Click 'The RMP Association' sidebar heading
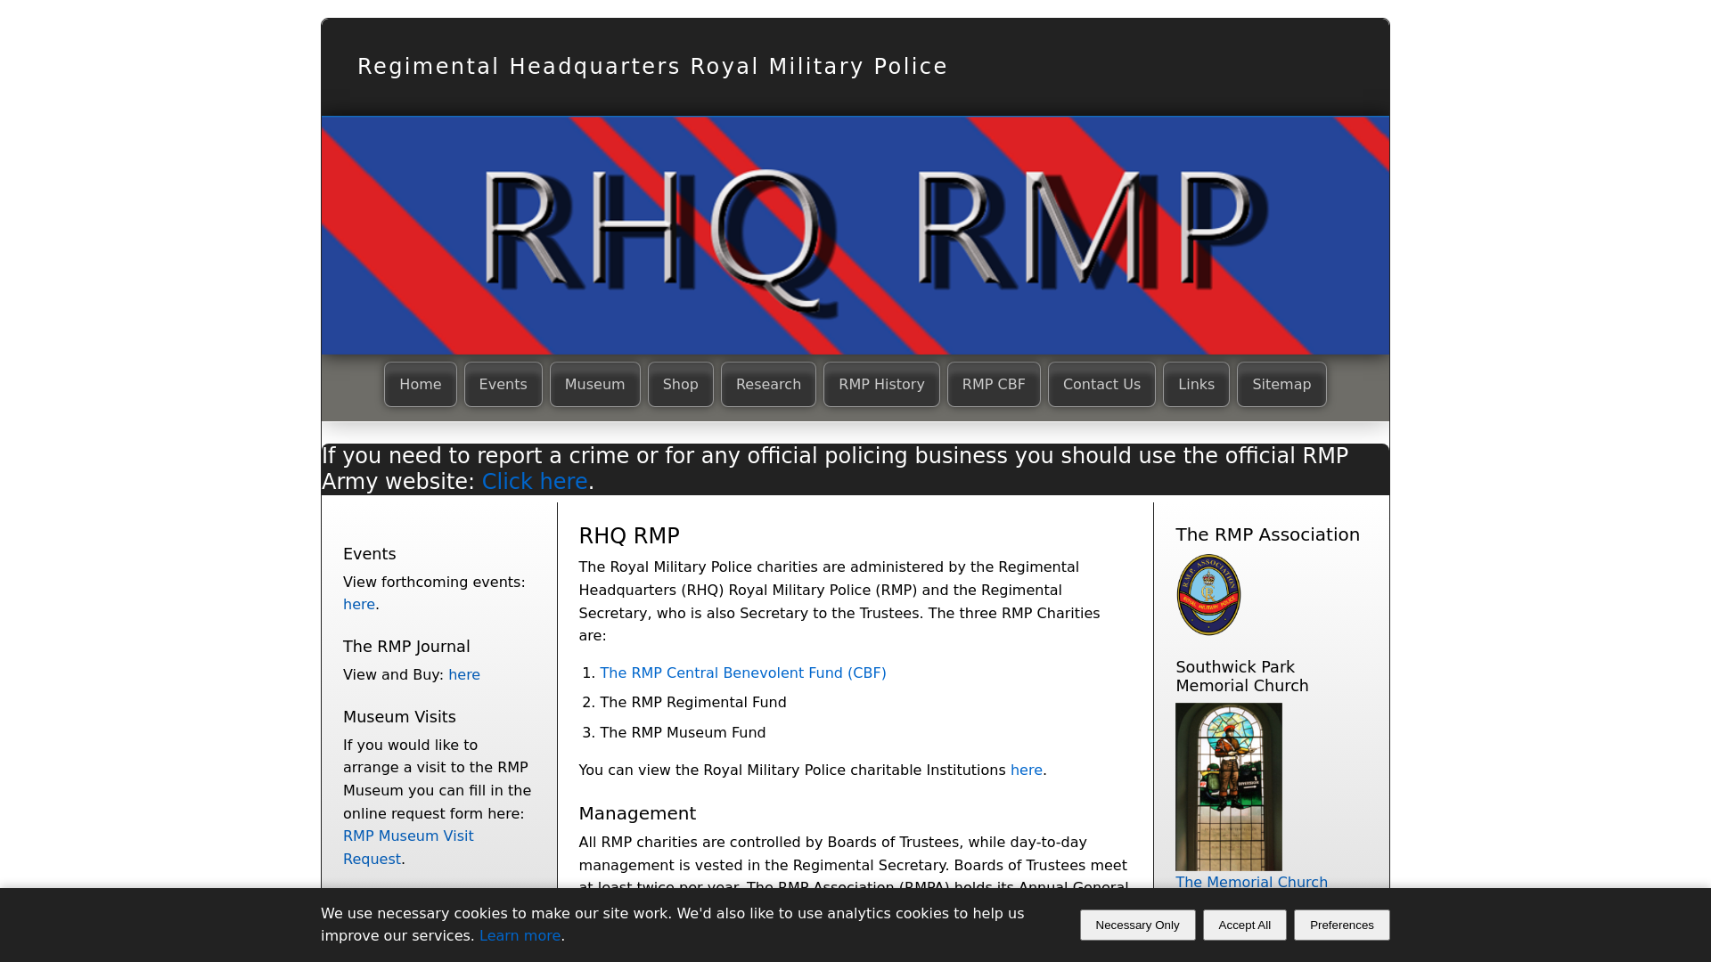 [x=1267, y=535]
